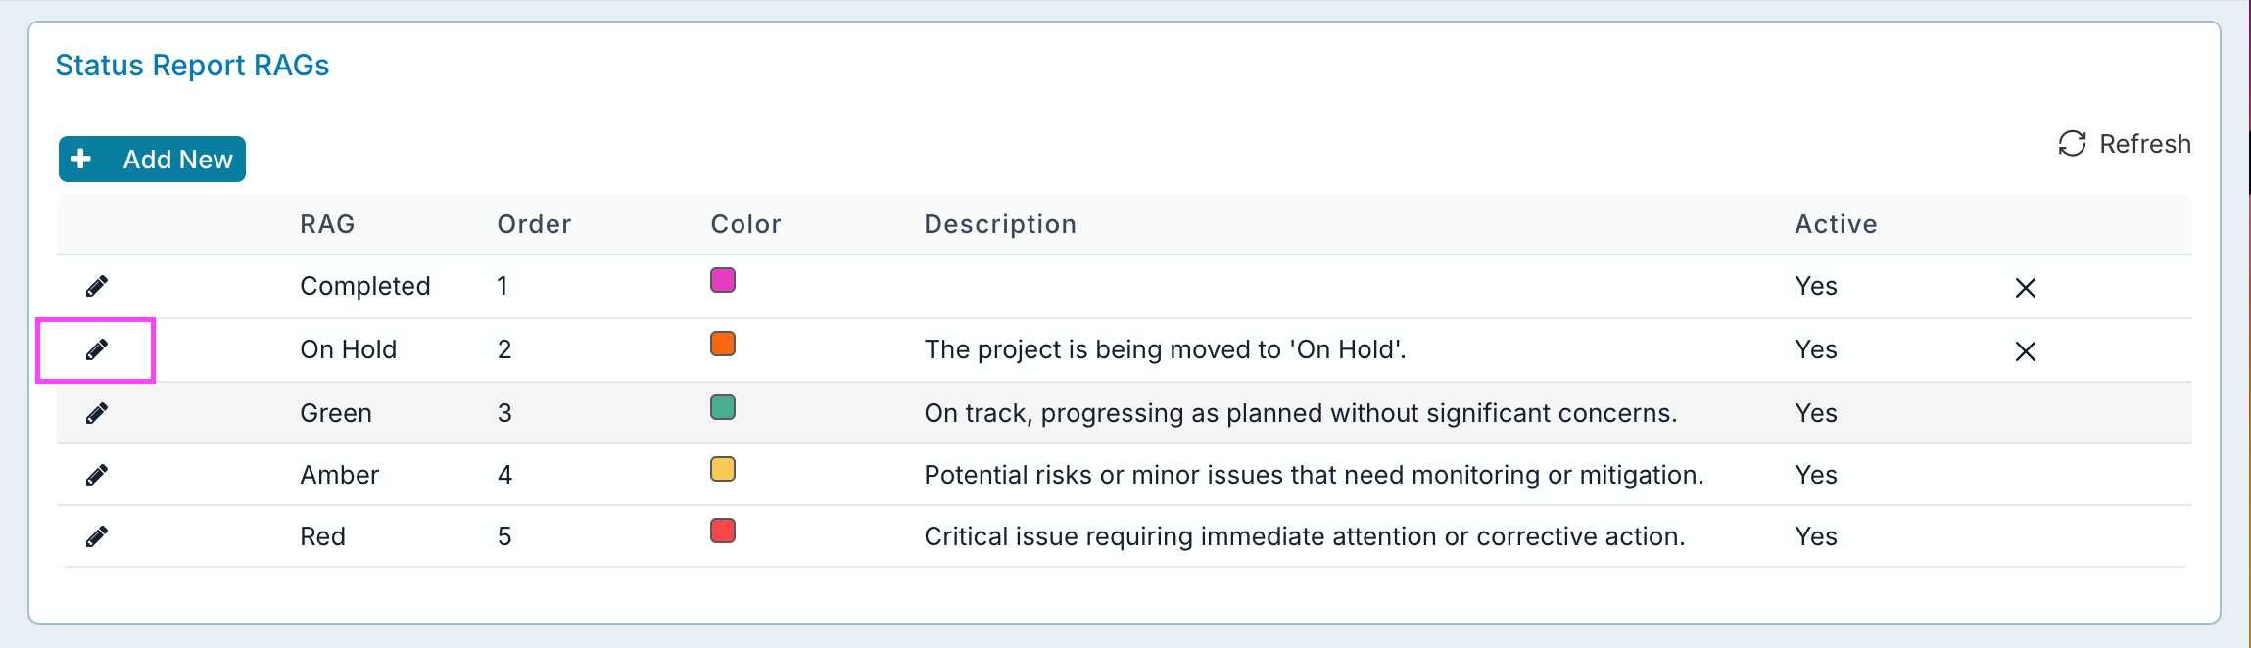Click the Refresh label

click(x=2144, y=144)
